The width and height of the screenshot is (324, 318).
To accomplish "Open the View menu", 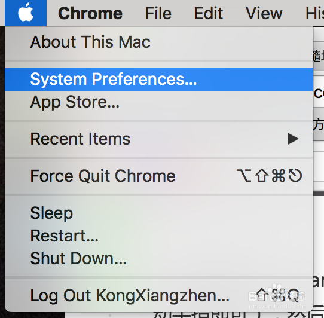I will 264,13.
